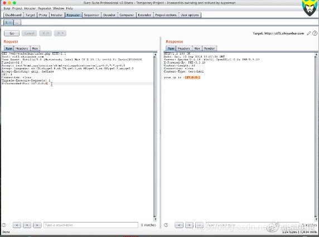The width and height of the screenshot is (319, 237).
Task: Click the next match button in request search
Action: tap(37, 225)
